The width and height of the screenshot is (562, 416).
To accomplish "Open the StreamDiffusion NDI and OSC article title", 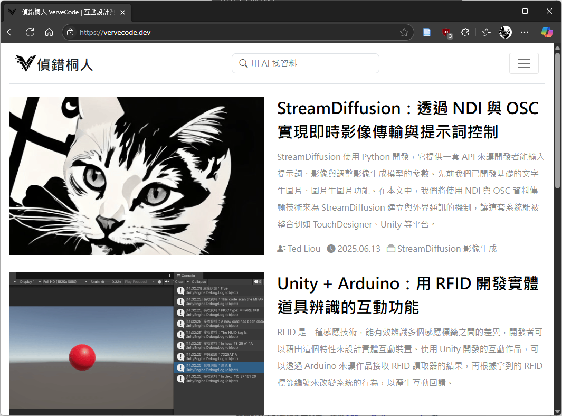I will (407, 120).
